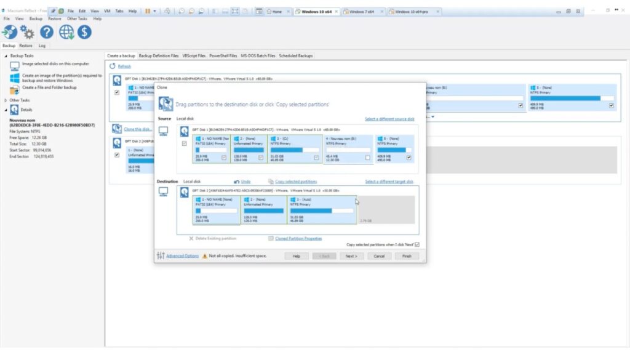
Task: Open the File menu in Macrium Reflect
Action: pyautogui.click(x=6, y=18)
